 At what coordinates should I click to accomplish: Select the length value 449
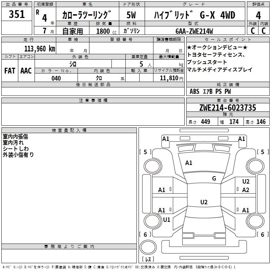pyautogui.click(x=206, y=122)
